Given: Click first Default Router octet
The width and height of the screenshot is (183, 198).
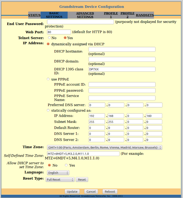Looking at the screenshot, I should click(97, 128).
